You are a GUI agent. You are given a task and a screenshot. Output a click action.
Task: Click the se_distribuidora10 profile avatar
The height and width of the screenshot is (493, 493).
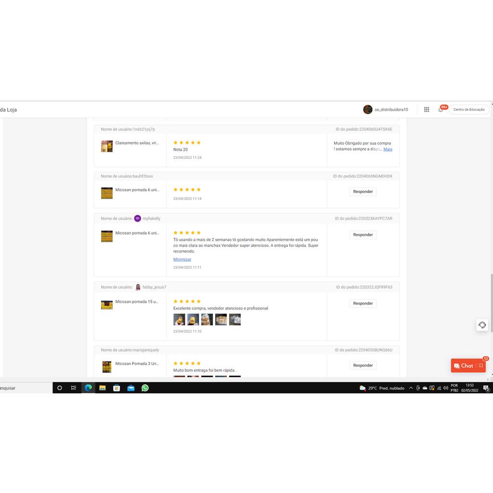368,110
